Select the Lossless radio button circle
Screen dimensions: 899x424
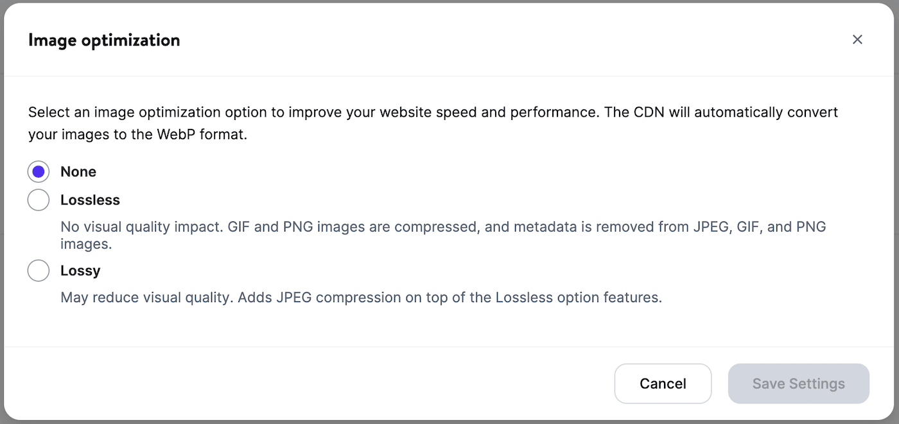39,200
